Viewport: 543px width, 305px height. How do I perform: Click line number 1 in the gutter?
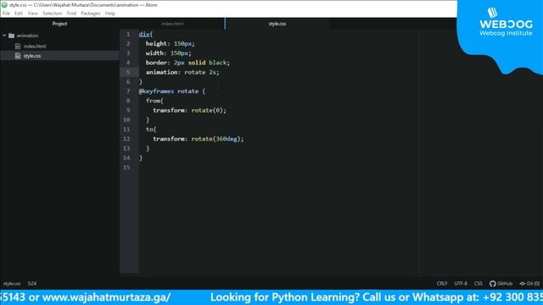(x=128, y=34)
